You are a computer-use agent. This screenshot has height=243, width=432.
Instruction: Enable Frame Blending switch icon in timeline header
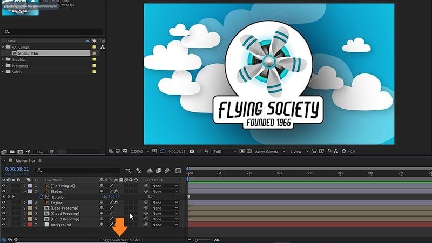click(x=158, y=171)
